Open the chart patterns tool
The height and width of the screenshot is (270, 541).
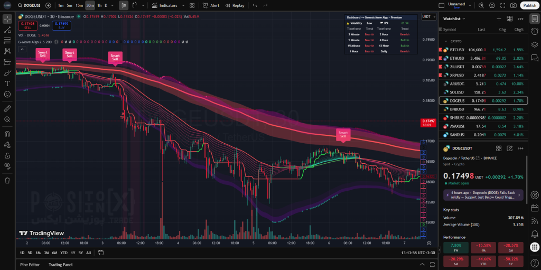point(7,51)
